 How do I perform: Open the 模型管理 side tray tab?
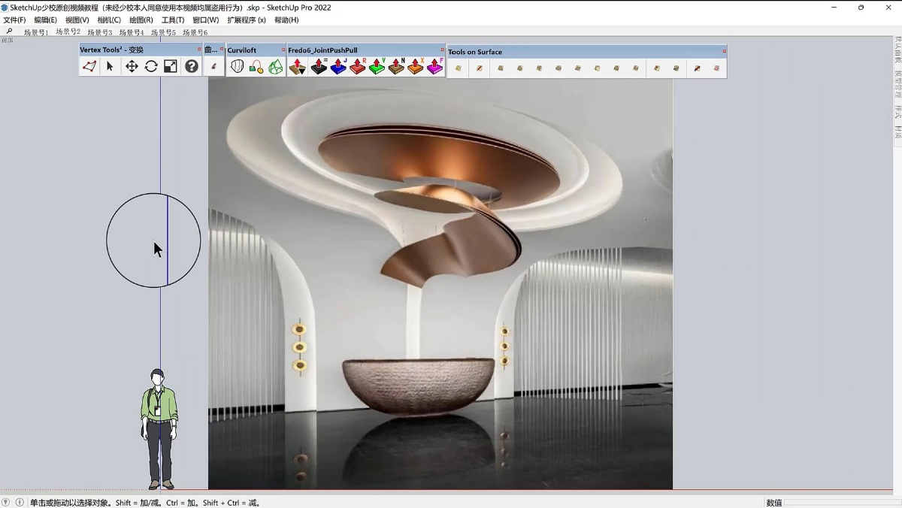click(x=897, y=84)
